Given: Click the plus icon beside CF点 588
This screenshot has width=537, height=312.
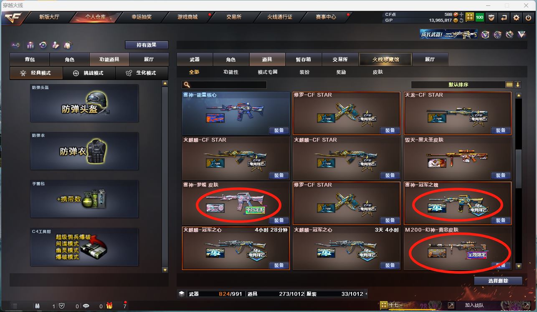Looking at the screenshot, I should pos(461,15).
